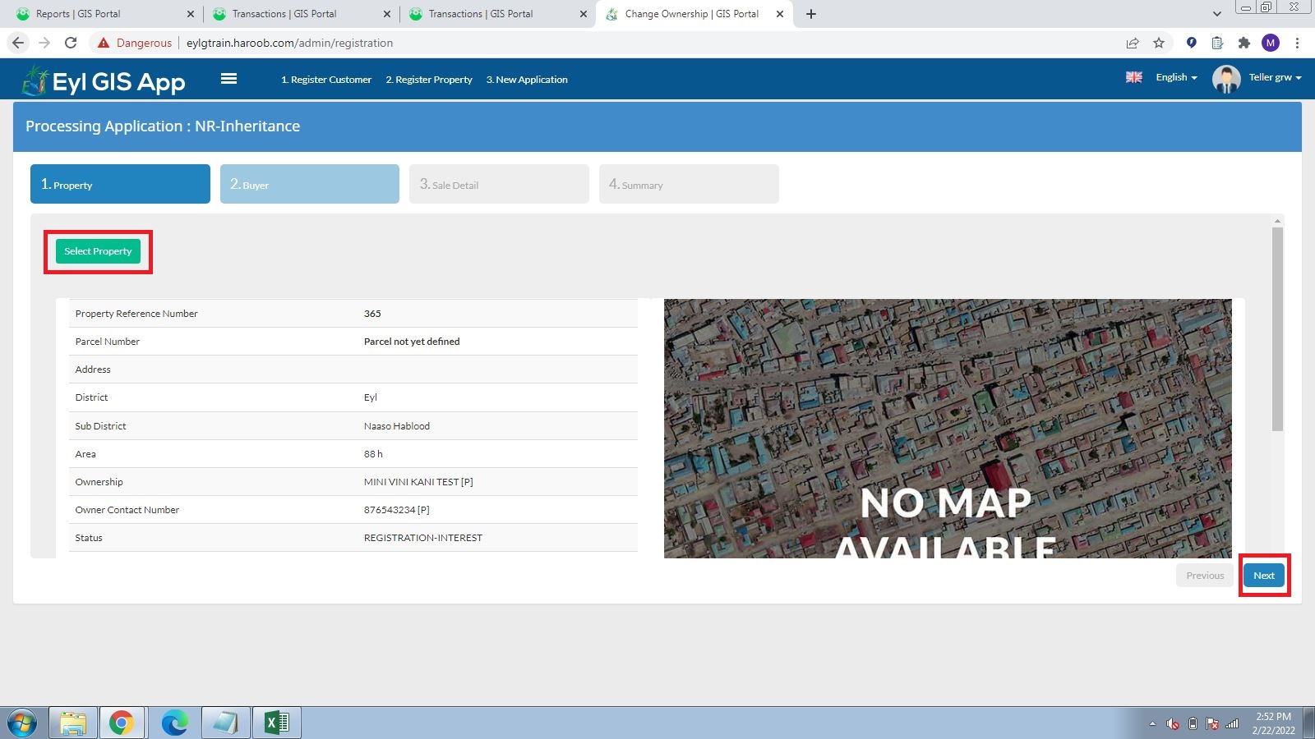Click the Dangerous site warning icon
This screenshot has height=739, width=1315.
[104, 43]
